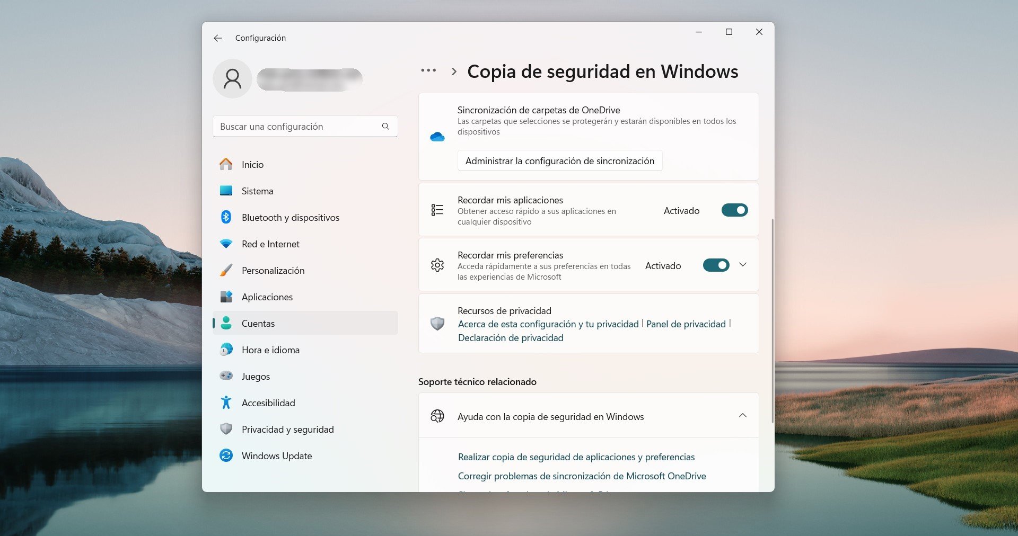
Task: Select Bluetooth y dispositivos
Action: click(x=305, y=217)
